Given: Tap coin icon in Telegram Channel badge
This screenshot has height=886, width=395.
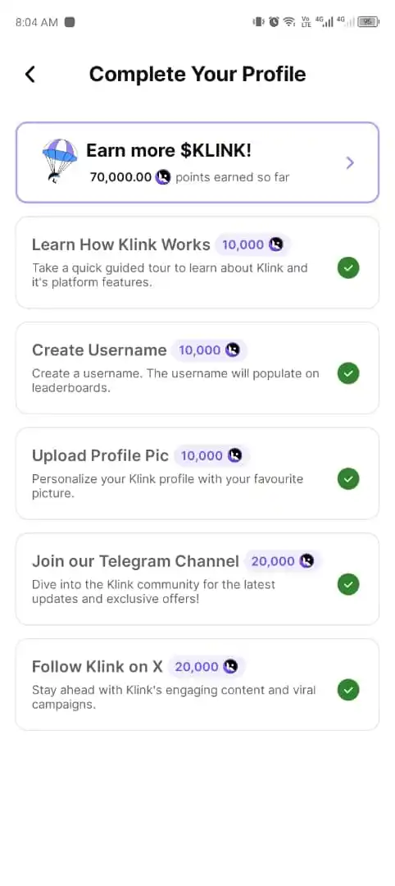Looking at the screenshot, I should click(x=306, y=561).
